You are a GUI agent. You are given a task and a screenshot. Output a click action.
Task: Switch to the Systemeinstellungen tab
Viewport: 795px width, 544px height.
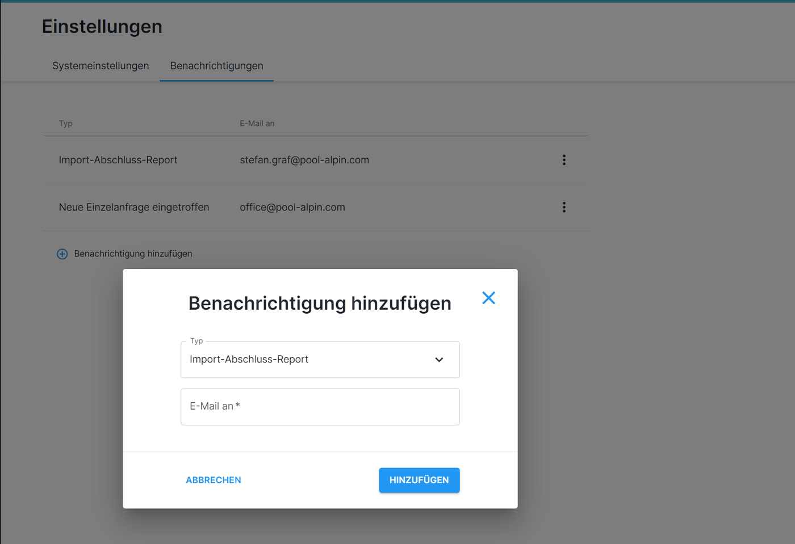pyautogui.click(x=101, y=66)
